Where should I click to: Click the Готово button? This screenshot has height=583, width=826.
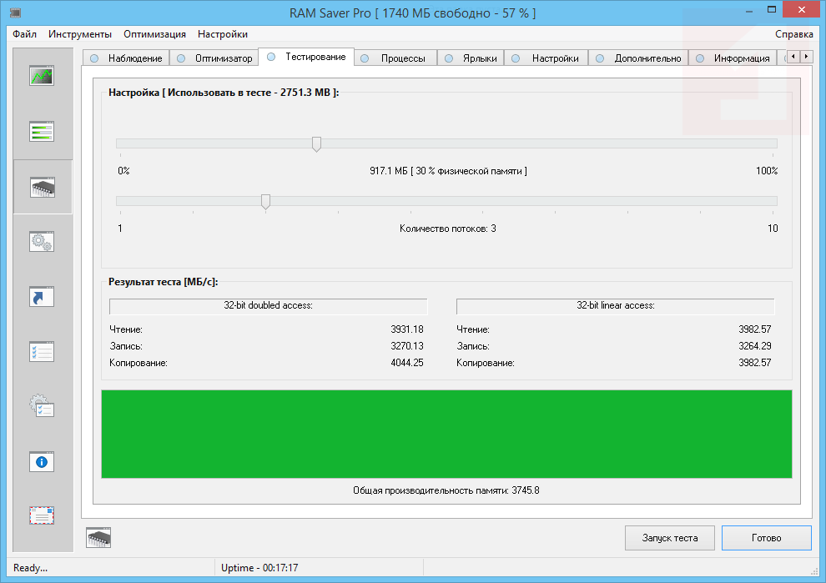click(767, 538)
